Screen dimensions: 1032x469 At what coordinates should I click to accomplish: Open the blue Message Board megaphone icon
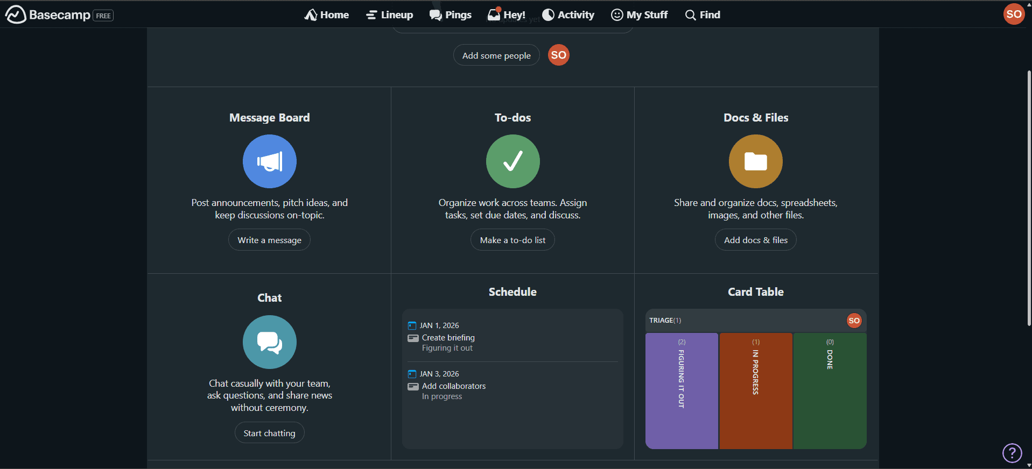point(269,161)
